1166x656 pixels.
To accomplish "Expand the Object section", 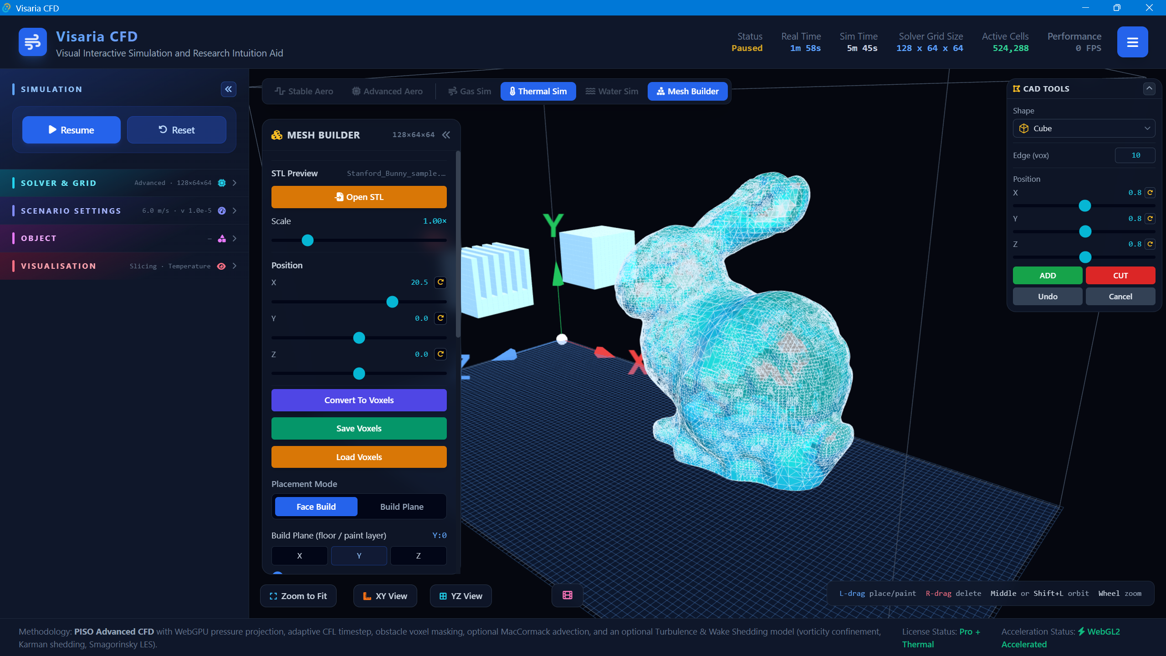I will click(235, 238).
